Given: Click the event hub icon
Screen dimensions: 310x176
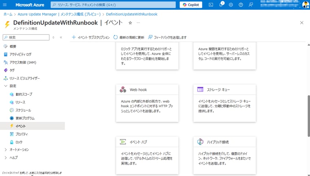Looking at the screenshot, I should 123,142.
